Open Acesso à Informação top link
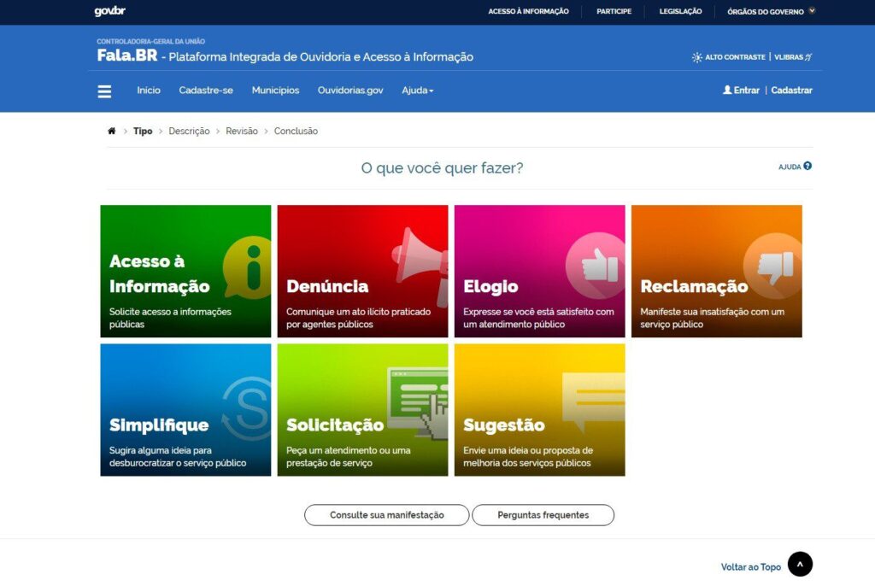The height and width of the screenshot is (586, 875). pos(528,11)
